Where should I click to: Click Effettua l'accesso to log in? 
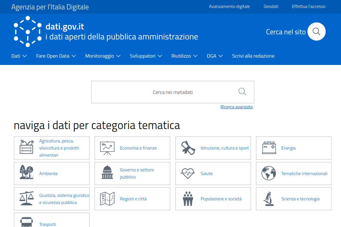pos(309,6)
